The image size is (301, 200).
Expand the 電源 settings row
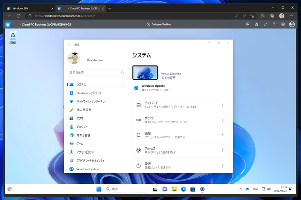(180, 166)
